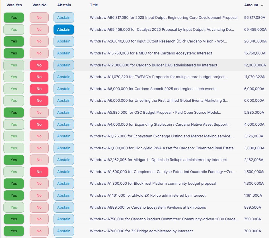
Task: Abstain on Ecosystem Exchange Listing proposal
Action: [x=64, y=136]
